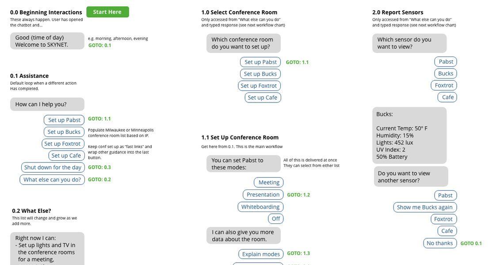Choose Set up Bucks under Select Conference Room
This screenshot has width=504, height=265.
[x=260, y=74]
